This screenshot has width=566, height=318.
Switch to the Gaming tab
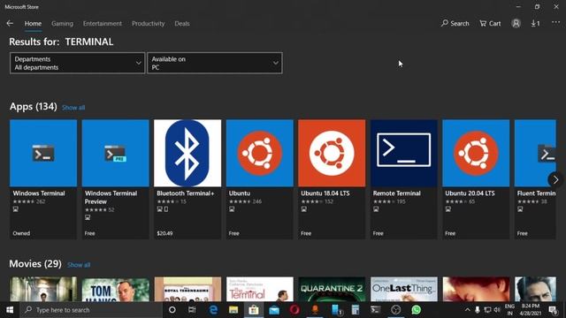[x=62, y=24]
